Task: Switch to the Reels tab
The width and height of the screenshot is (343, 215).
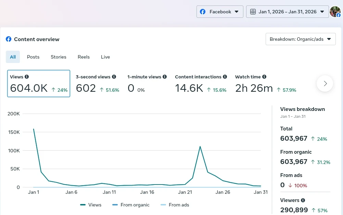Action: [x=84, y=57]
